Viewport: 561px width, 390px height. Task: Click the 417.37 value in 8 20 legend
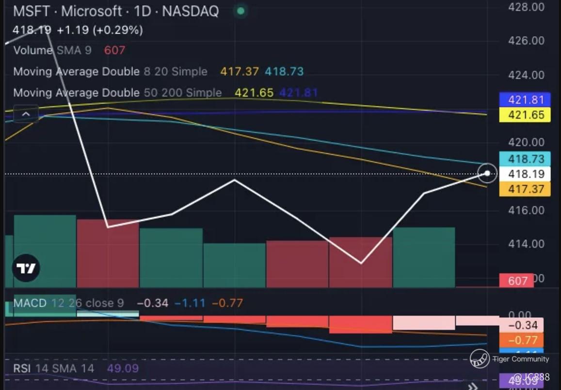(240, 72)
